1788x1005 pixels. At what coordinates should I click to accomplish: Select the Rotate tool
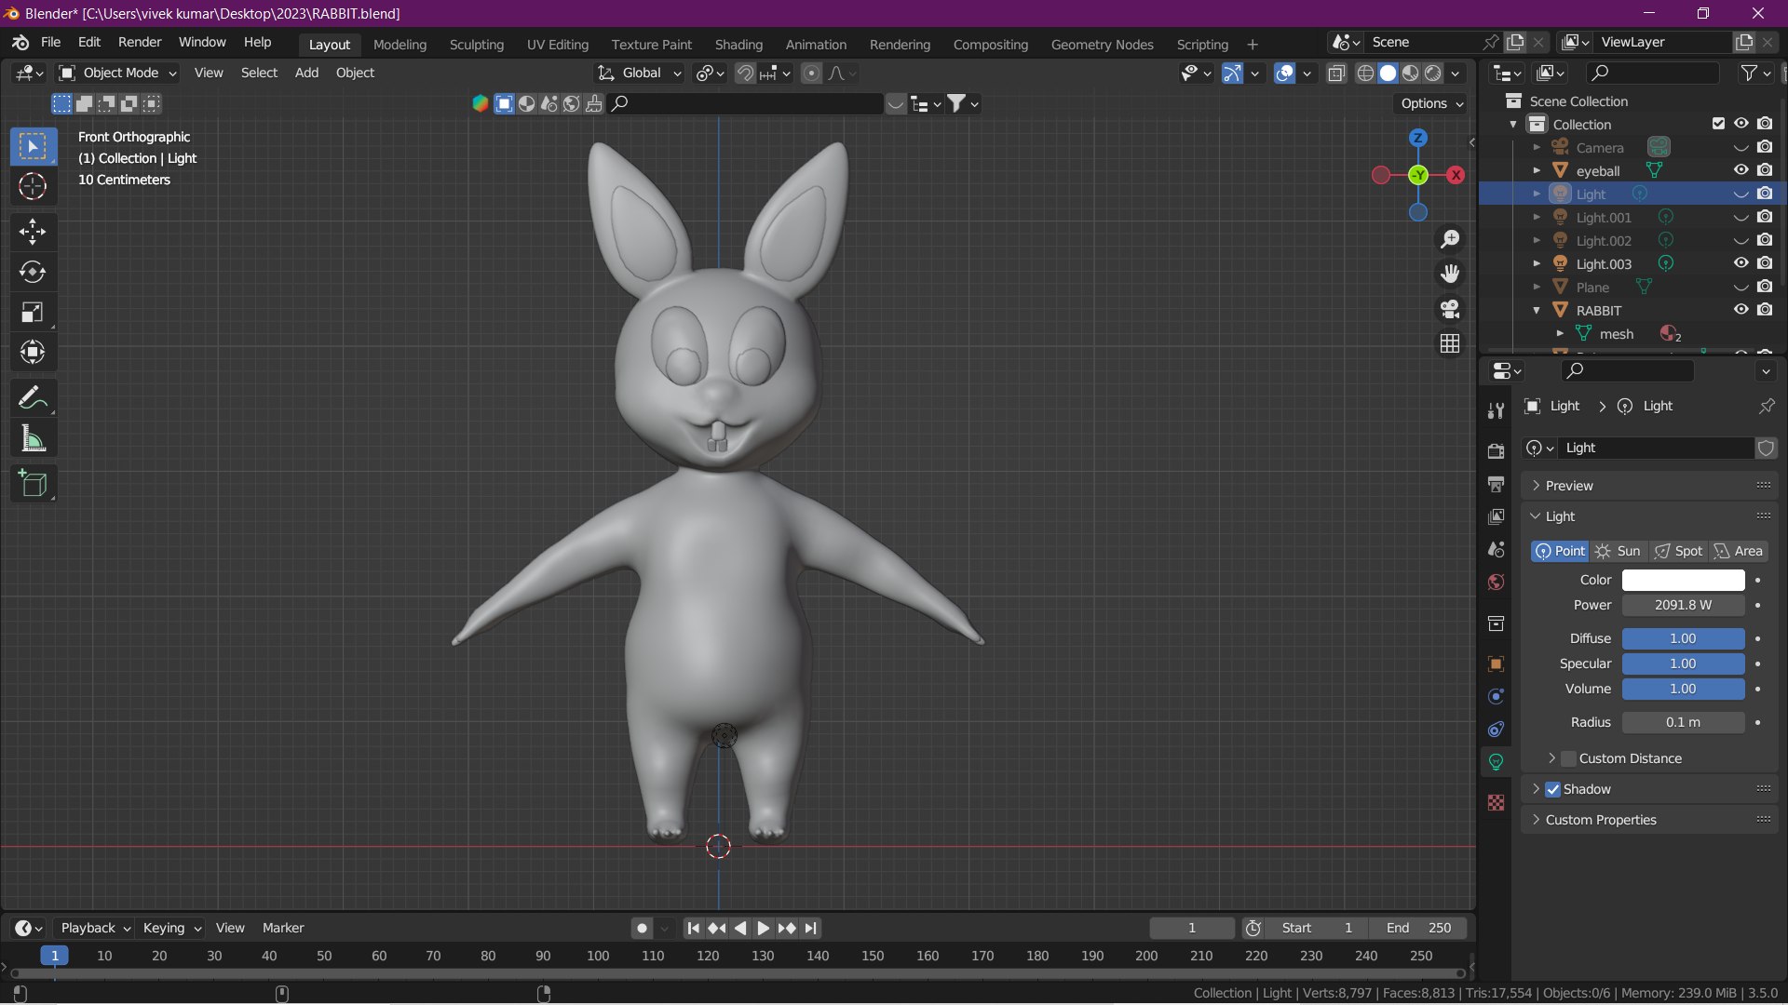pos(33,272)
